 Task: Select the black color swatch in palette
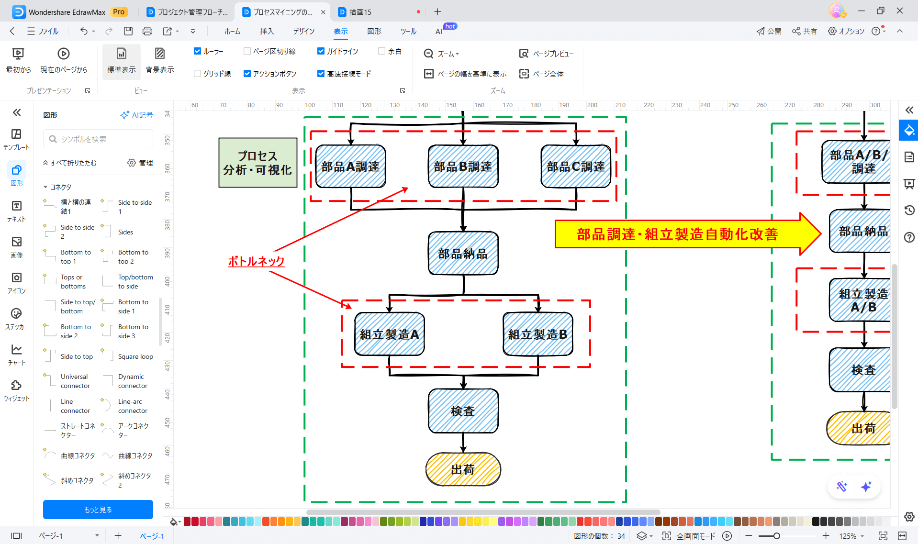point(816,522)
